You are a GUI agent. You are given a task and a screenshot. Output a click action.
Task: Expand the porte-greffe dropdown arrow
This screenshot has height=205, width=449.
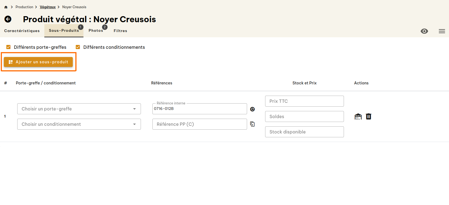[x=135, y=109]
